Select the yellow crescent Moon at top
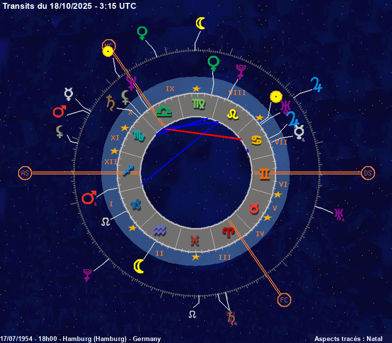Viewport: 392px width, 343px height. point(200,23)
